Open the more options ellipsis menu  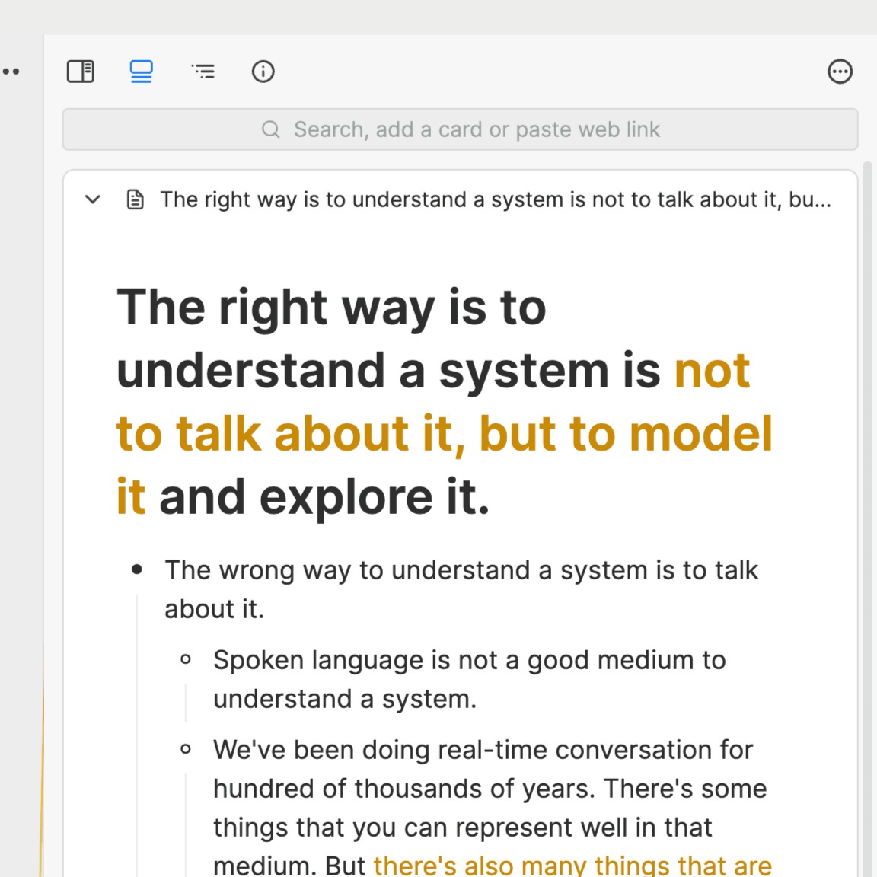[x=840, y=72]
